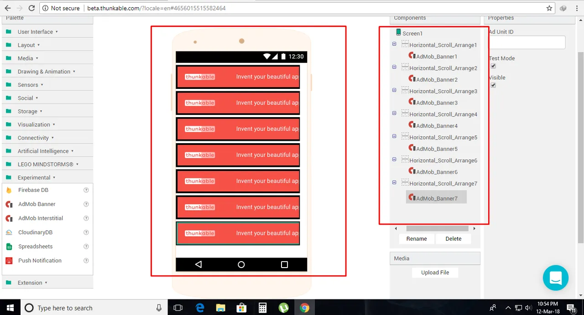
Task: Click the Rename button
Action: [x=417, y=239]
